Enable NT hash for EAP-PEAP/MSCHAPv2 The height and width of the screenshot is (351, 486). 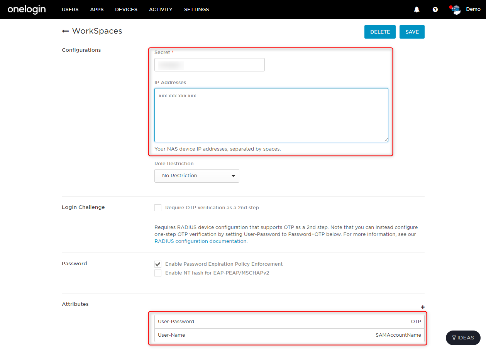158,273
